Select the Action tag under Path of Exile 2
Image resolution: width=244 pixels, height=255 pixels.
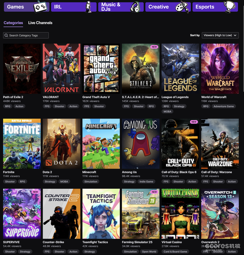click(x=19, y=106)
